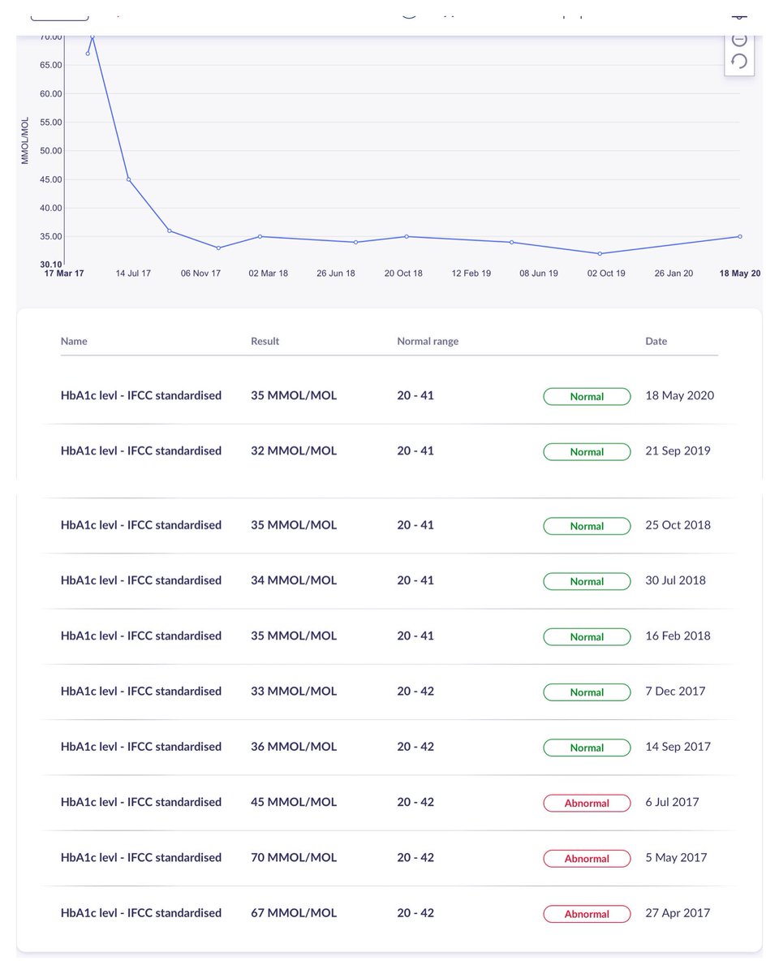Select the chart's lowest point near 02 Oct 19

point(600,253)
